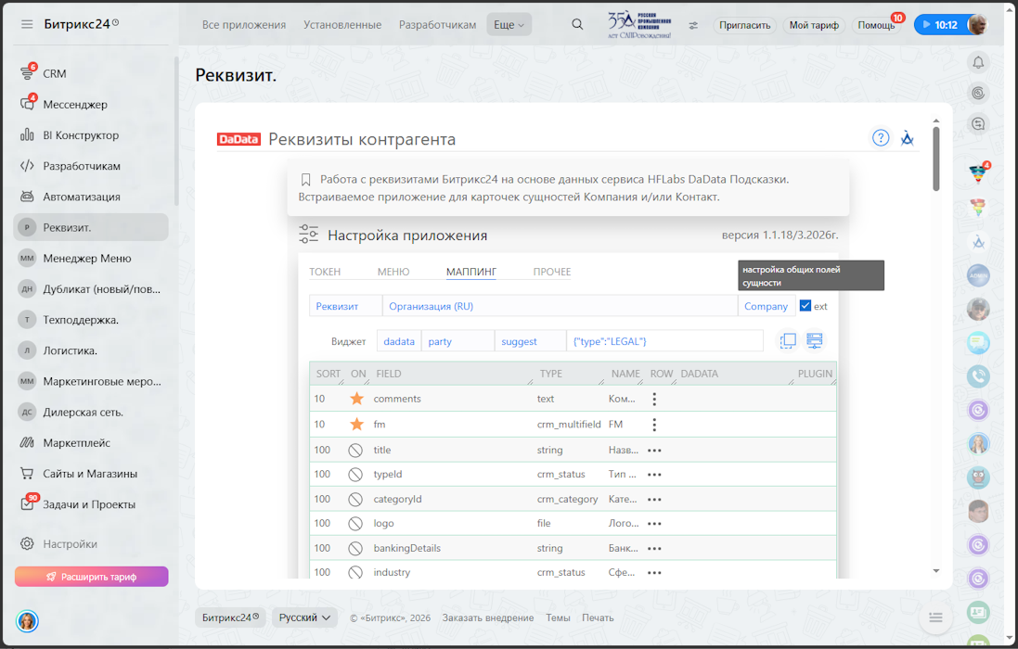Click the orange star on comments row
1018x649 pixels.
click(x=356, y=399)
